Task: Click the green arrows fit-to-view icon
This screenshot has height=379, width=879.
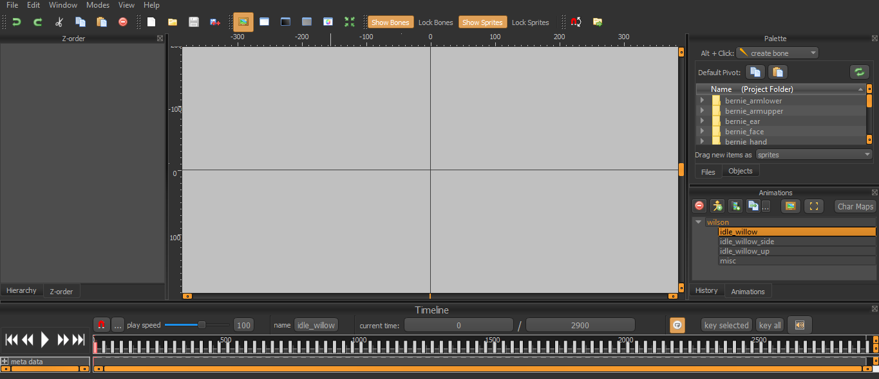Action: pos(349,22)
